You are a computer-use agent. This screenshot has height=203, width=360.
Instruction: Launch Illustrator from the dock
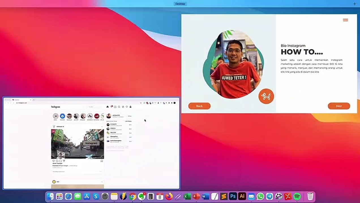coord(242,197)
